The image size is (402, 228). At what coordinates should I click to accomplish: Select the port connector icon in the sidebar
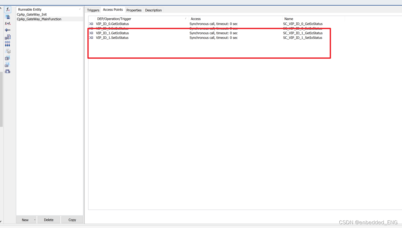tap(7, 30)
